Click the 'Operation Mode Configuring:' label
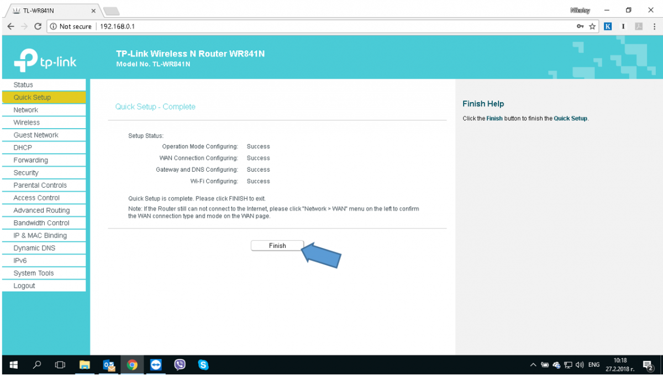The height and width of the screenshot is (376, 663). coord(200,146)
